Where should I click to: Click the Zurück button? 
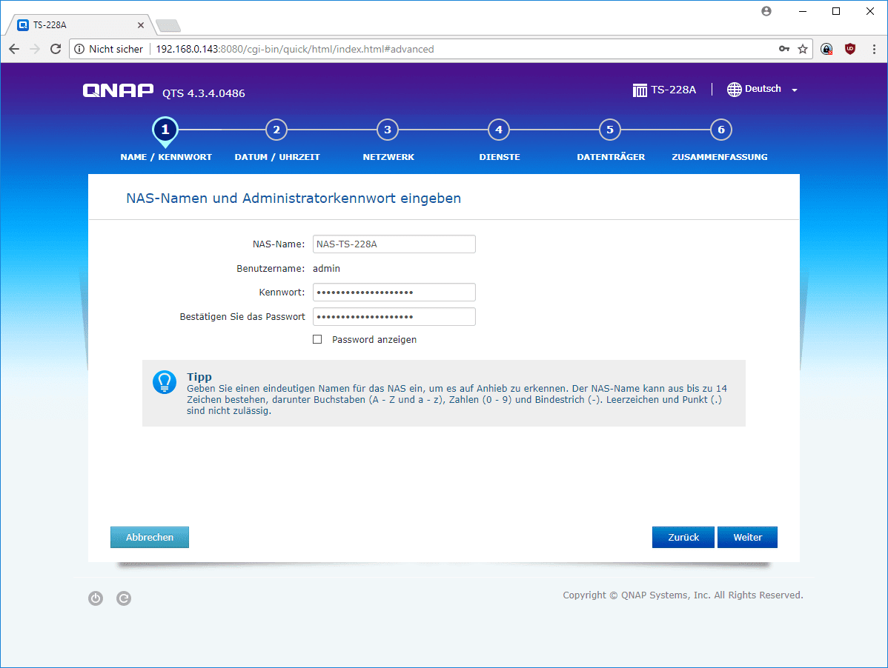tap(683, 538)
